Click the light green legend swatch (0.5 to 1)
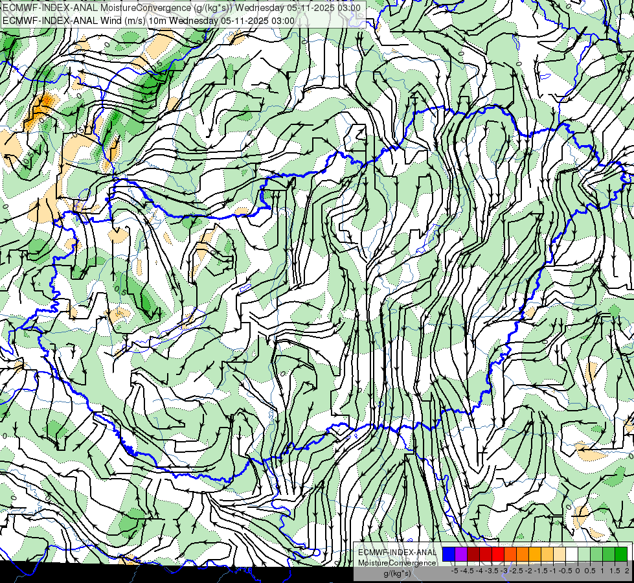The width and height of the screenshot is (634, 583). [596, 554]
